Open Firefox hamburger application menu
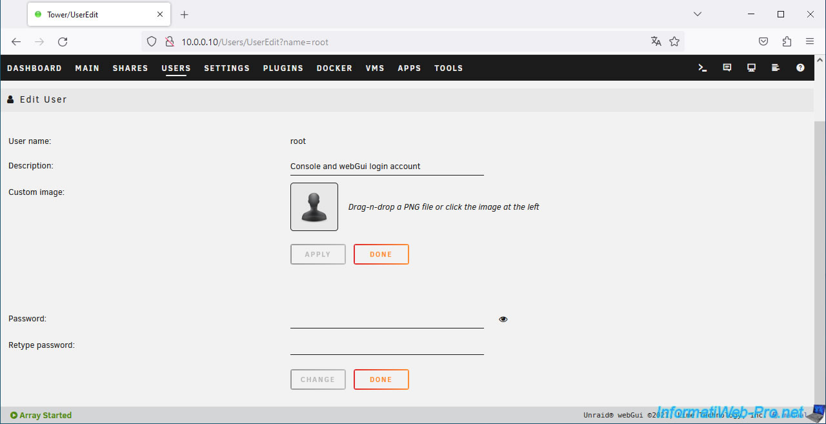 (810, 41)
